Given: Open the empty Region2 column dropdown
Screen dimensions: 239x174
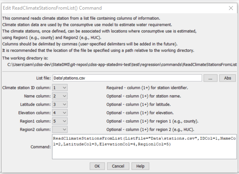Looking at the screenshot, I should [x=60, y=129].
